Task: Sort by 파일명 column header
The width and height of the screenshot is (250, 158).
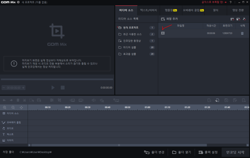Action: (x=181, y=26)
